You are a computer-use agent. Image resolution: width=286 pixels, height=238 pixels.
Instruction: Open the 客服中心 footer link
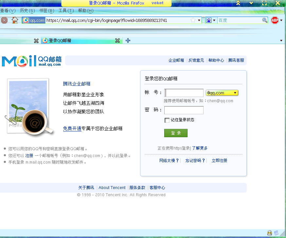pyautogui.click(x=157, y=188)
